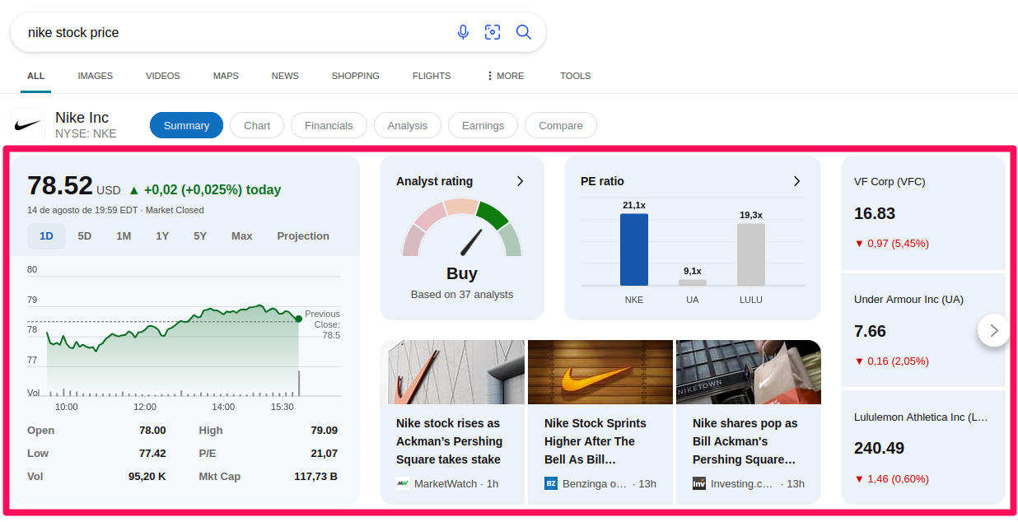Select the 5D chart range

pyautogui.click(x=85, y=236)
